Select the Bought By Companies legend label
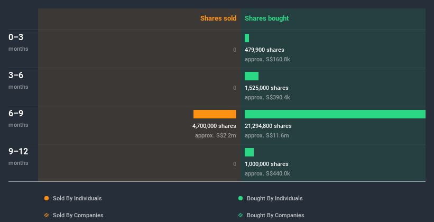 275,215
